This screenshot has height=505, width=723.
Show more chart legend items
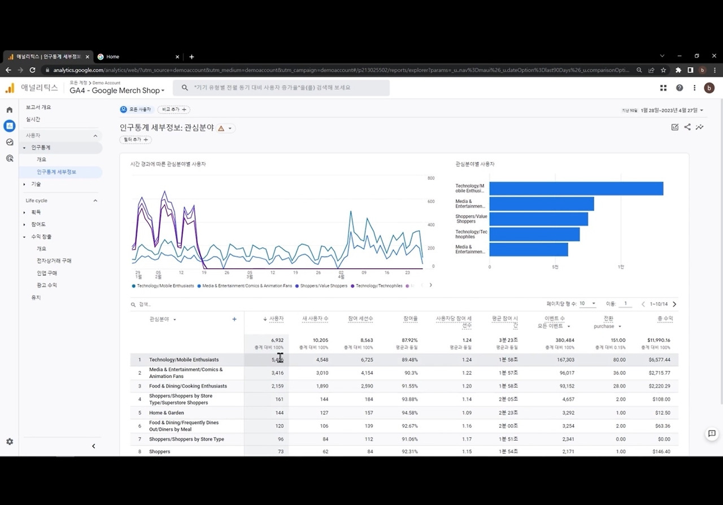tap(430, 285)
